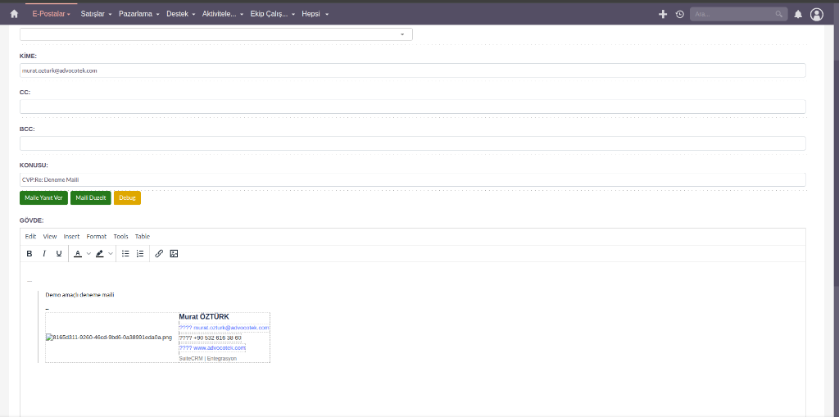Viewport: 839px width, 417px height.
Task: Click the search magnifier icon
Action: [x=778, y=15]
